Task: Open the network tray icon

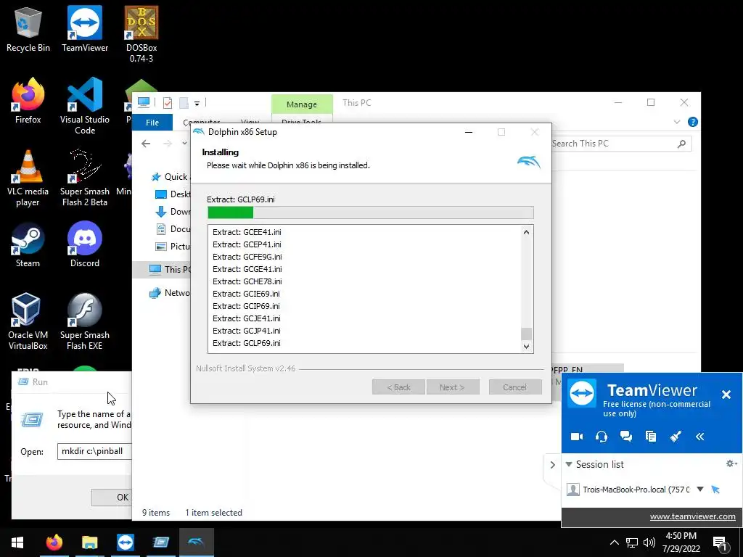Action: coord(632,542)
